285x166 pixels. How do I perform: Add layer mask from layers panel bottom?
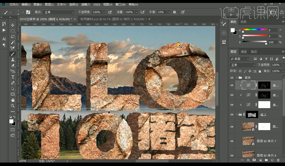pyautogui.click(x=254, y=160)
